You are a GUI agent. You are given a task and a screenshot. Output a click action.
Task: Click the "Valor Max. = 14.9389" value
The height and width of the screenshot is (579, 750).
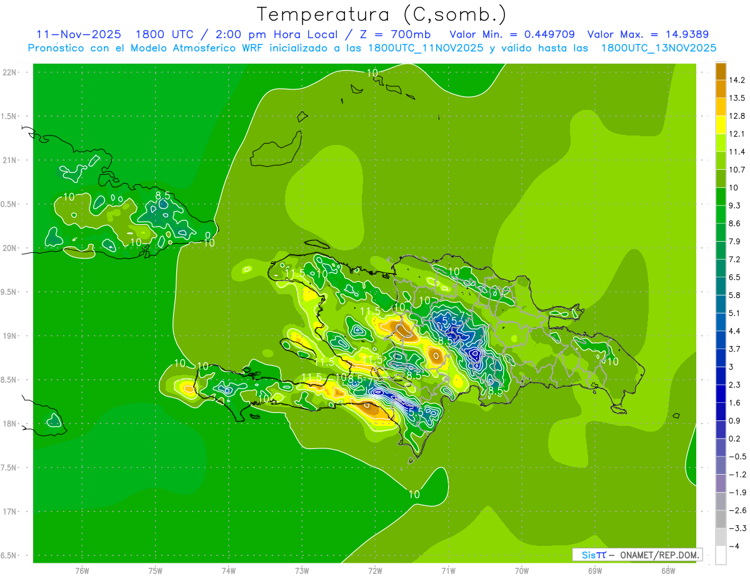pos(648,34)
